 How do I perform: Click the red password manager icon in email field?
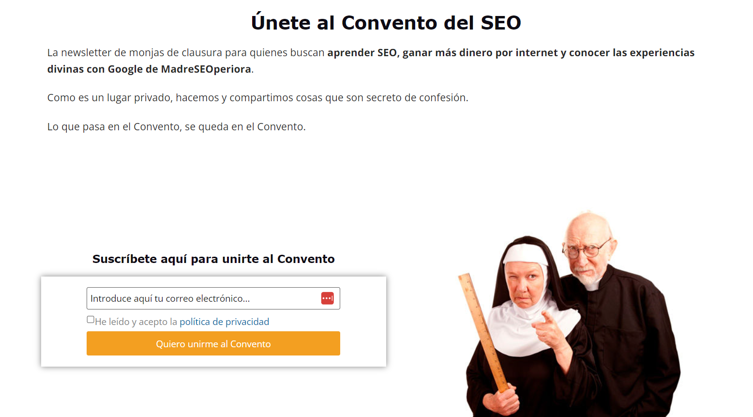[327, 298]
